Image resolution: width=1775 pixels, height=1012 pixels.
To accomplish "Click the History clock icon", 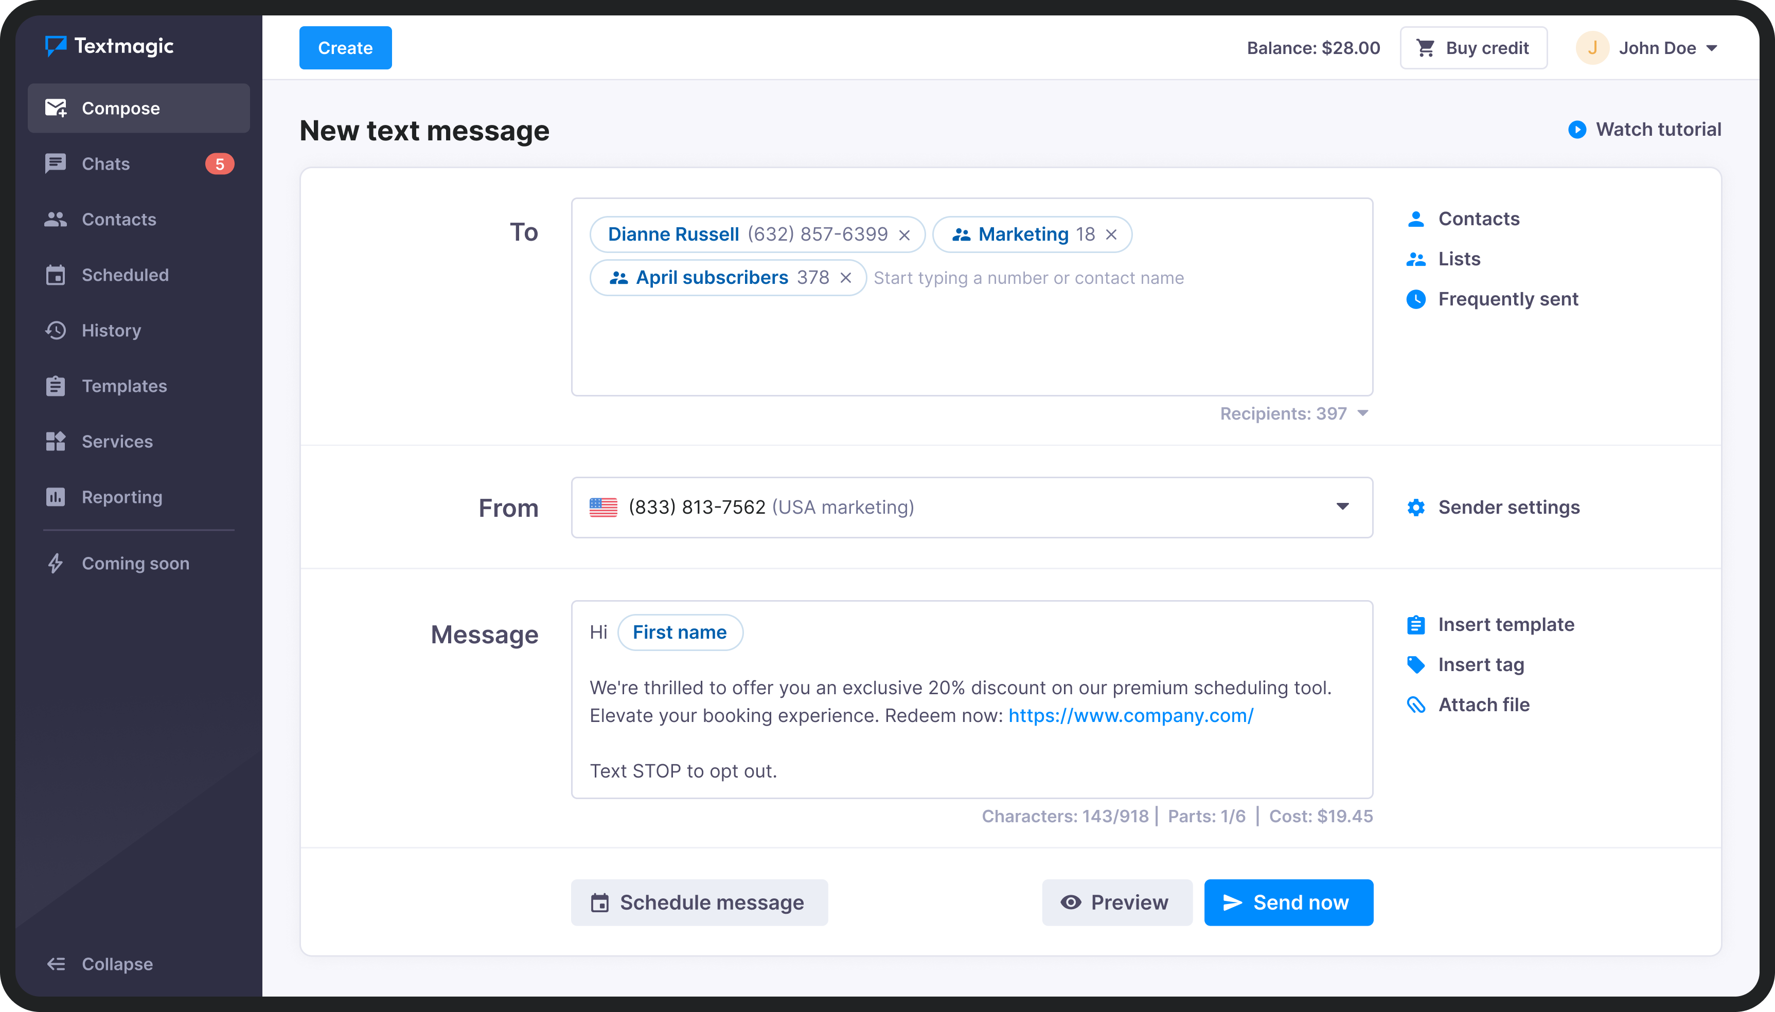I will pos(56,330).
